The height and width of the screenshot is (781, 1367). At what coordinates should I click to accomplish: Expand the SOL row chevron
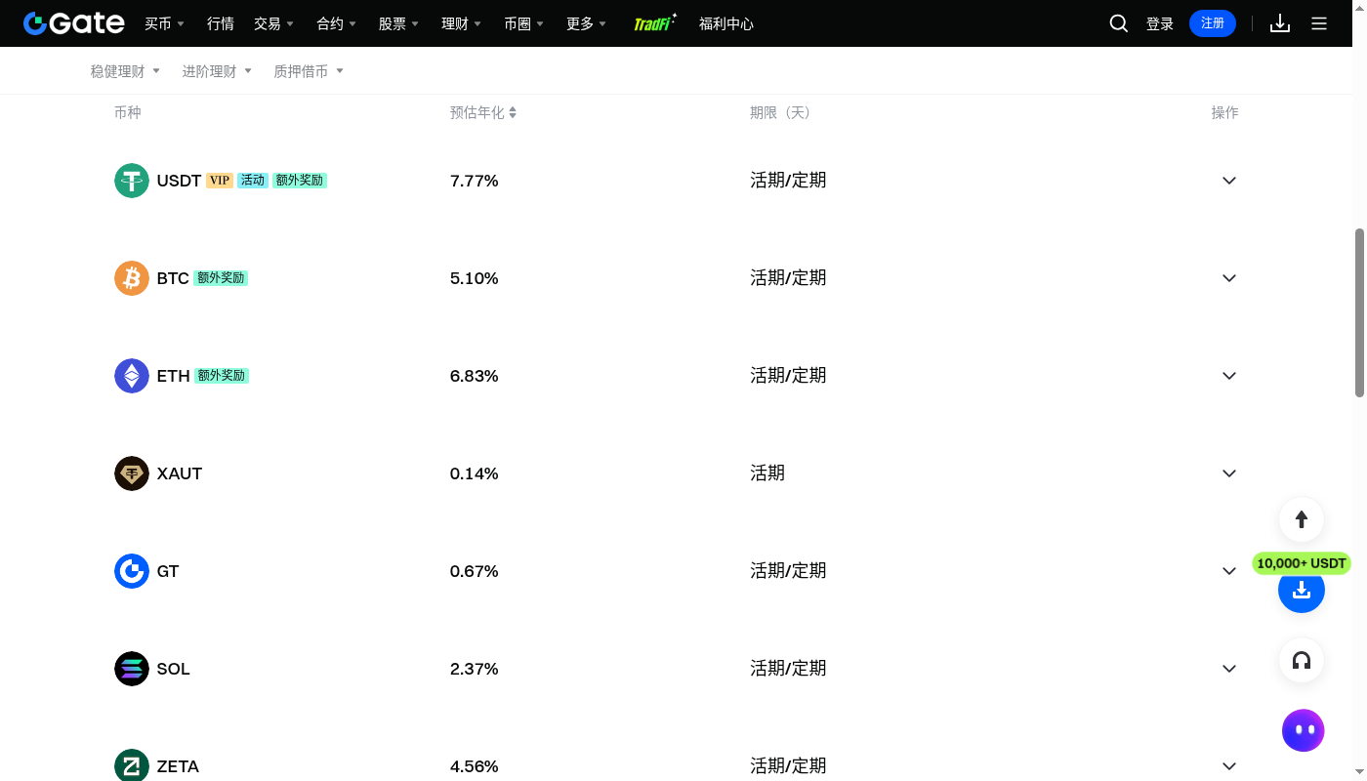coord(1229,669)
